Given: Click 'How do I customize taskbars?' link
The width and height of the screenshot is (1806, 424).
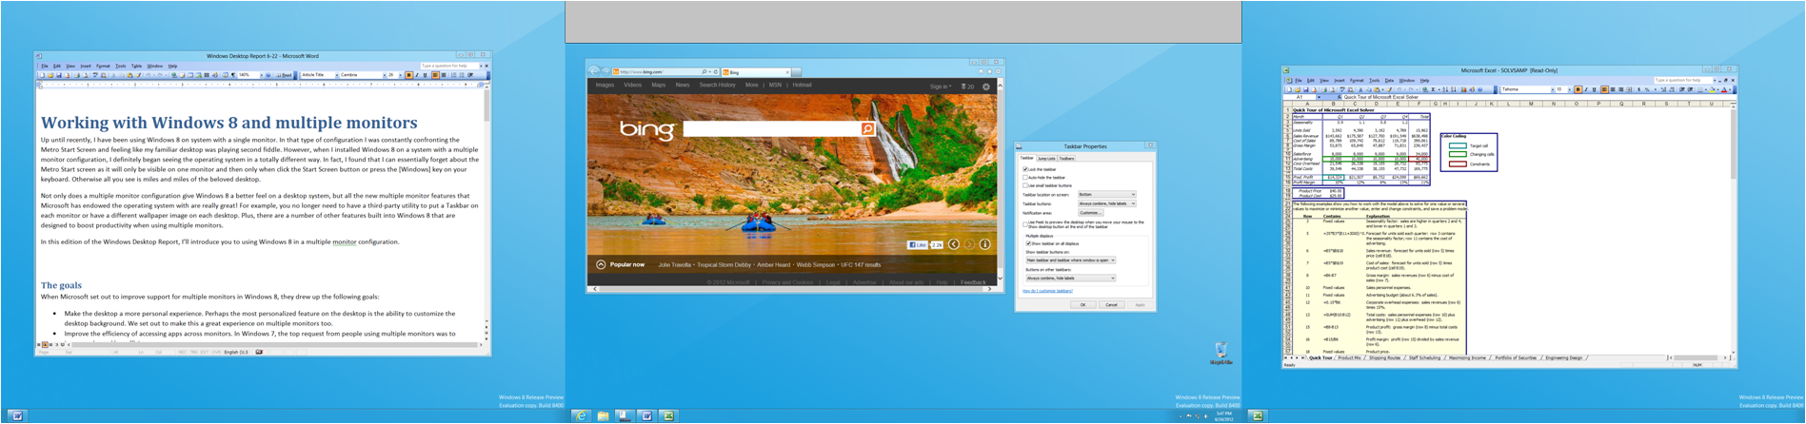Looking at the screenshot, I should 1047,291.
